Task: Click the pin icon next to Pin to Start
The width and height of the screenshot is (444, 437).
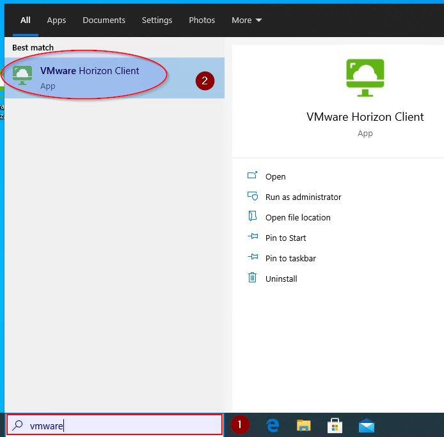Action: tap(252, 237)
